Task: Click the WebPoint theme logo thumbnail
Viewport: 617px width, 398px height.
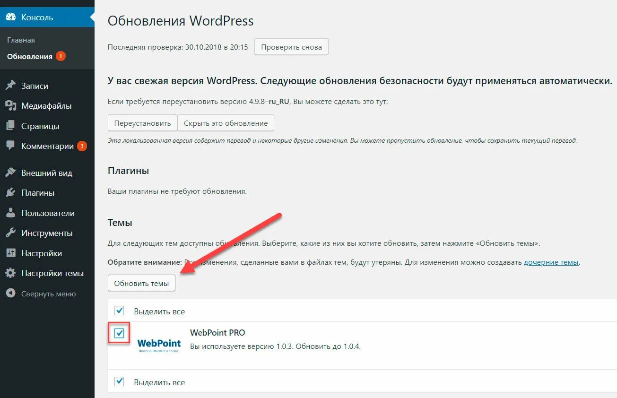Action: tap(158, 346)
